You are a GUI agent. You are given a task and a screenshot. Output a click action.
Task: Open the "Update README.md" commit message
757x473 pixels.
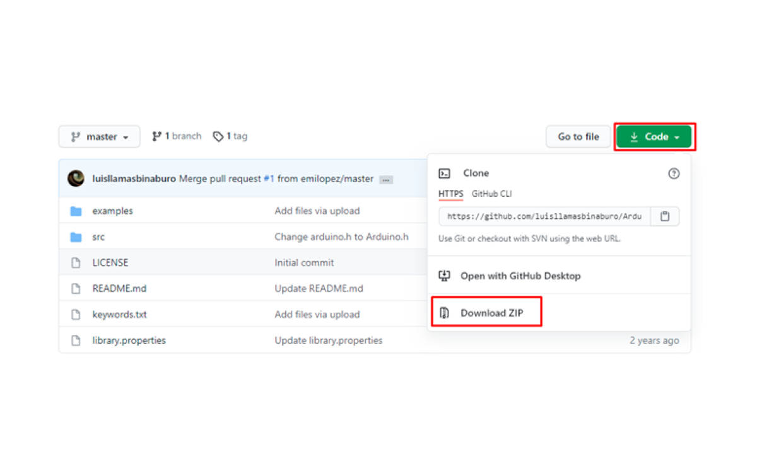(319, 289)
